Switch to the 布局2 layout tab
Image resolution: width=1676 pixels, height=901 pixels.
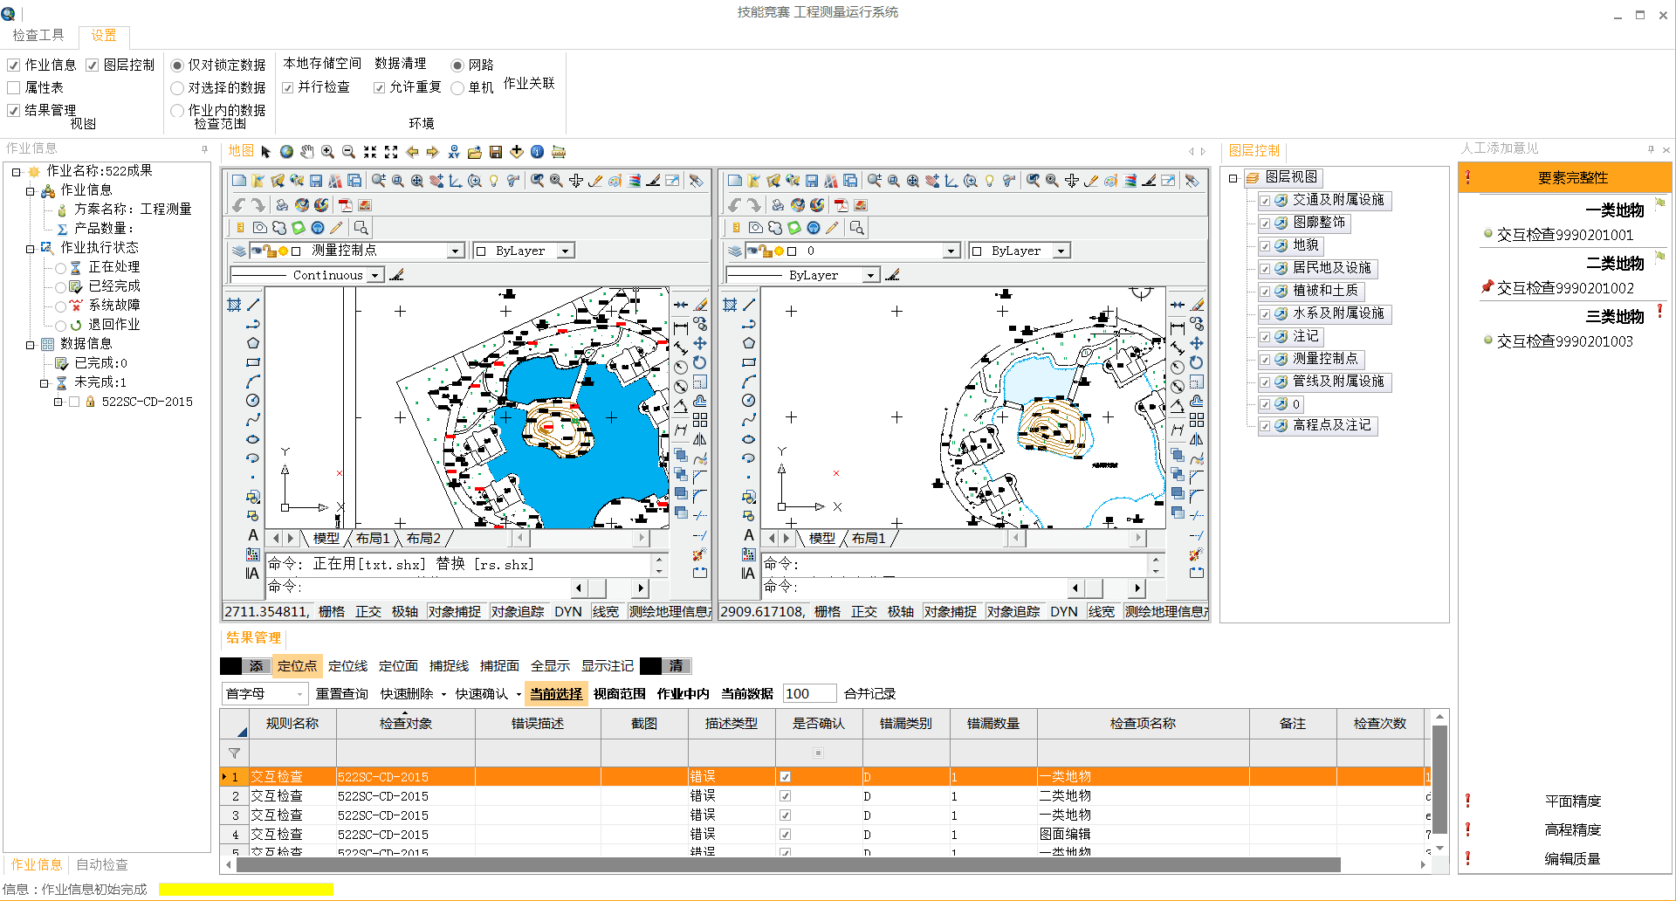pyautogui.click(x=423, y=539)
